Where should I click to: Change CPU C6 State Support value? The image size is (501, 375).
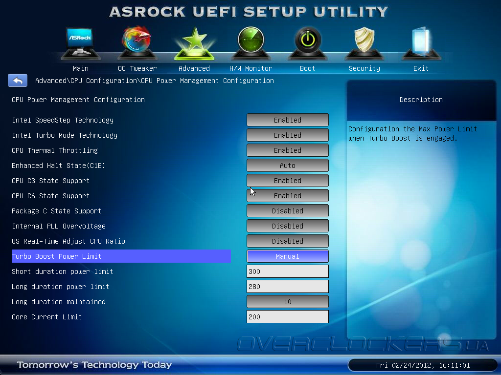[288, 196]
